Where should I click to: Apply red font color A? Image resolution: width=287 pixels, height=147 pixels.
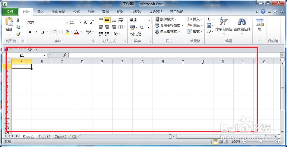point(77,32)
